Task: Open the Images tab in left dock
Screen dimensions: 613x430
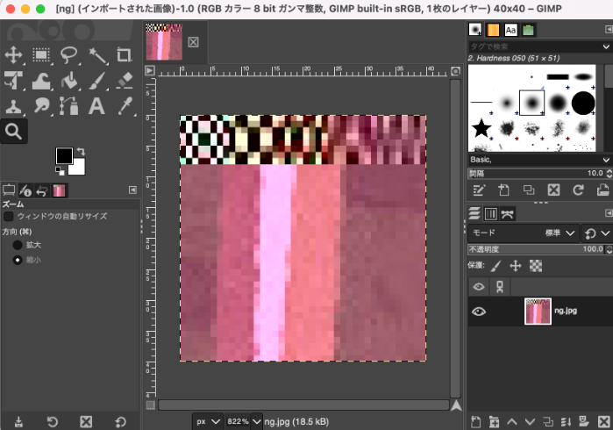Action: click(59, 190)
